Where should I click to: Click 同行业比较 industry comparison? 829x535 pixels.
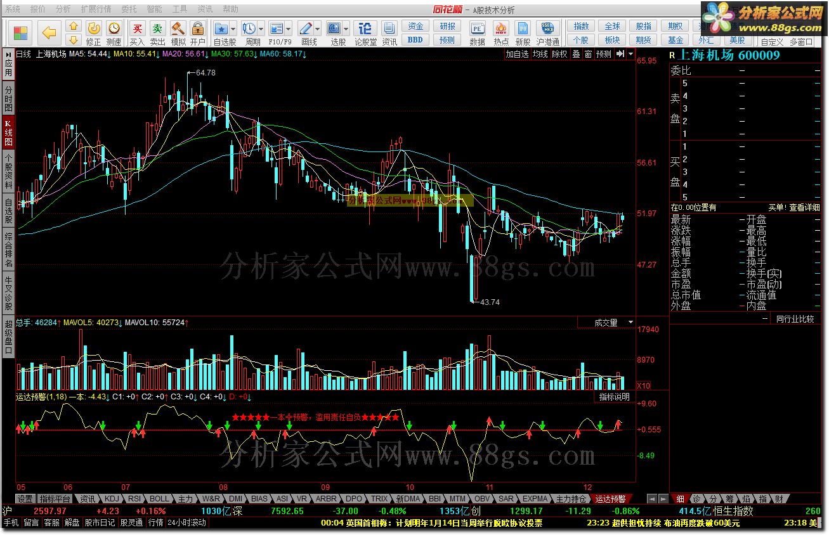coord(795,319)
